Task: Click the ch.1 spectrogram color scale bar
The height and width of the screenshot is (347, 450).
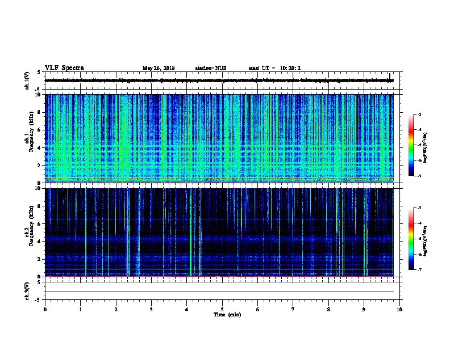Action: point(411,145)
